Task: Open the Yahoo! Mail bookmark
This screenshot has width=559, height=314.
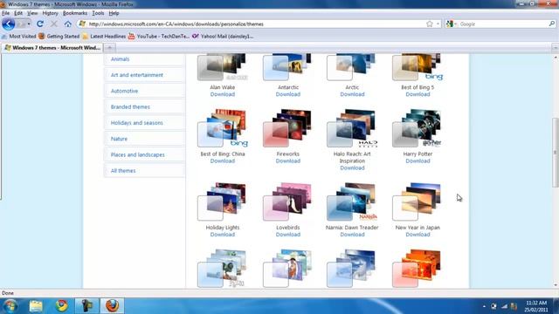Action: [x=223, y=37]
